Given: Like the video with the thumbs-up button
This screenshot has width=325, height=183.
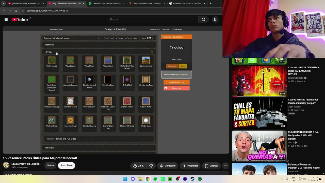Looking at the screenshot, I should pyautogui.click(x=138, y=166).
